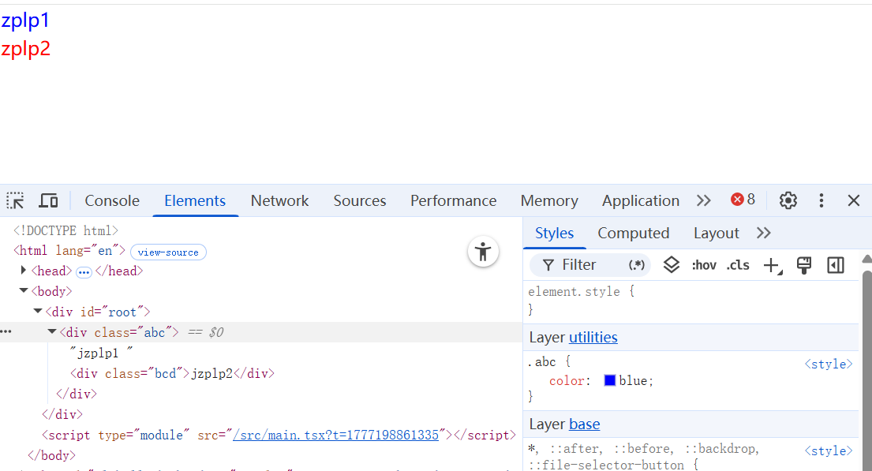Switch to the Performance tab
Viewport: 872px width, 471px height.
pos(453,200)
